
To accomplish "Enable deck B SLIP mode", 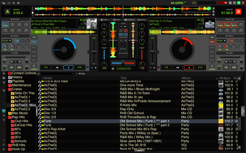I will click(x=212, y=37).
